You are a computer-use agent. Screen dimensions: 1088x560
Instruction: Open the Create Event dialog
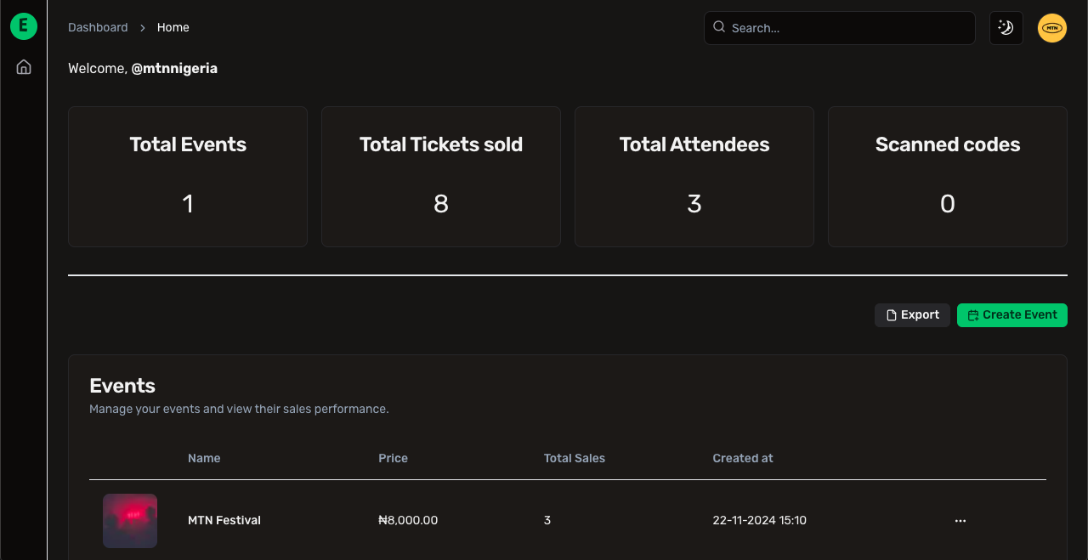pos(1012,314)
